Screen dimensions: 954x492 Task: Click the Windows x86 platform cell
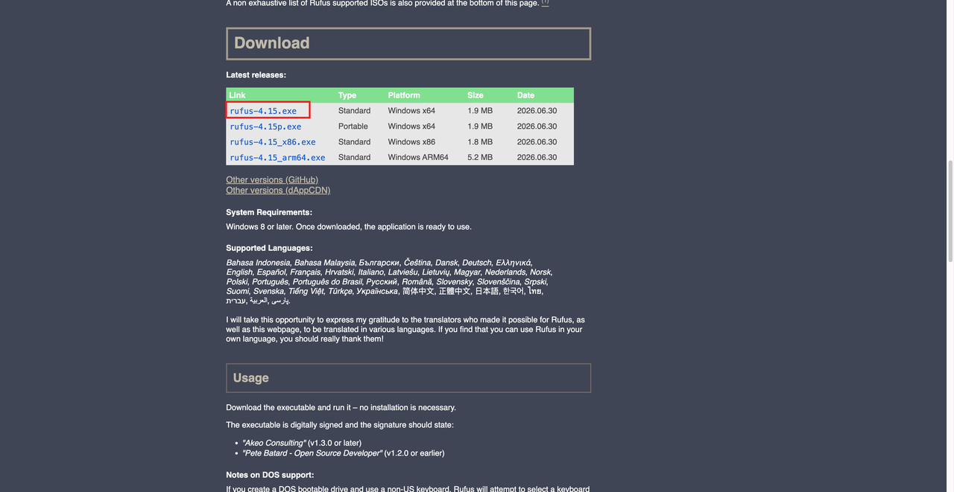(411, 142)
